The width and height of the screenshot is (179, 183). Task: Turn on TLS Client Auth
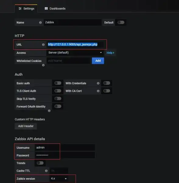point(58,91)
